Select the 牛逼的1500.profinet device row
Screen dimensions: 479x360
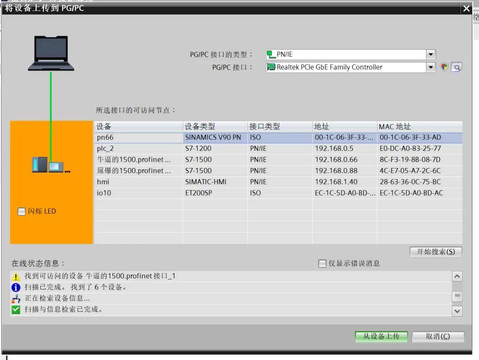click(x=278, y=160)
